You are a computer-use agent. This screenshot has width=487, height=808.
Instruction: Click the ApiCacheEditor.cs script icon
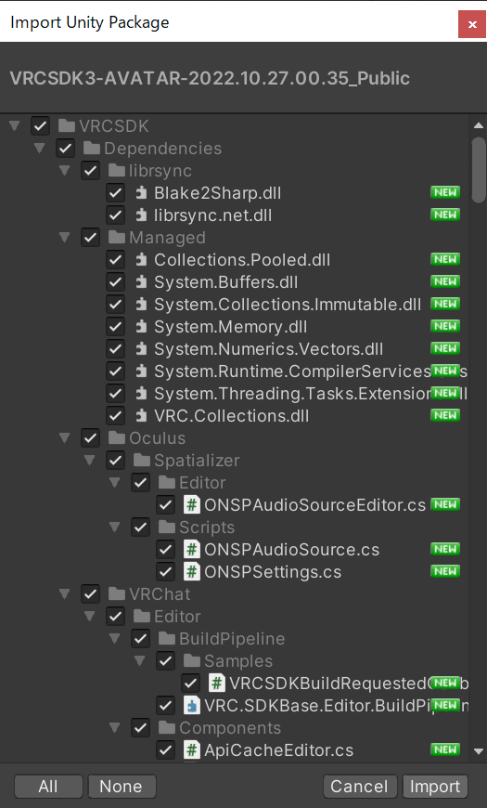point(191,750)
